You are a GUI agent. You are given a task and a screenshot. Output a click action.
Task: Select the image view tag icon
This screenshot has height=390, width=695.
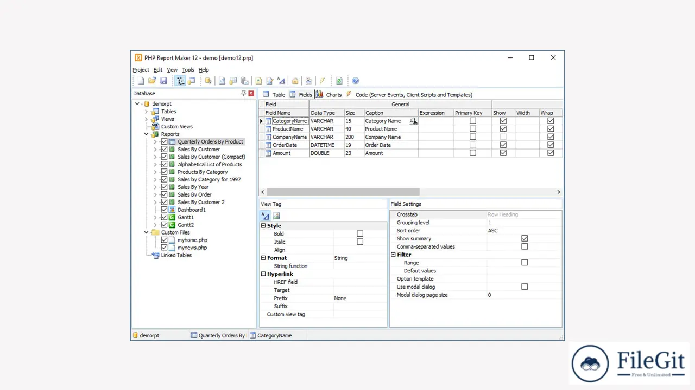coord(276,216)
